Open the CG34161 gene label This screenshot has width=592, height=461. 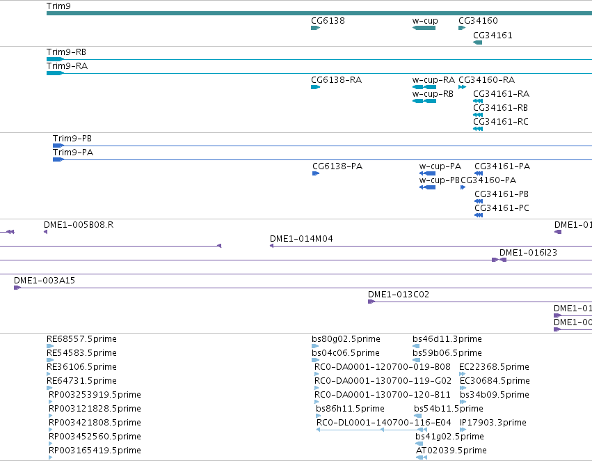(x=493, y=36)
